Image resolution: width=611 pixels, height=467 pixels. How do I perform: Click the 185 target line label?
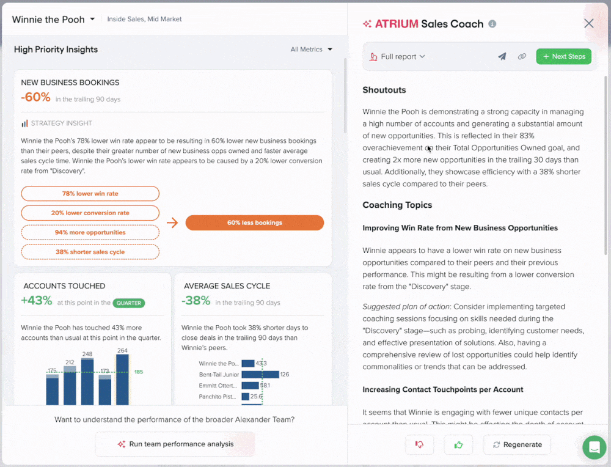[138, 372]
